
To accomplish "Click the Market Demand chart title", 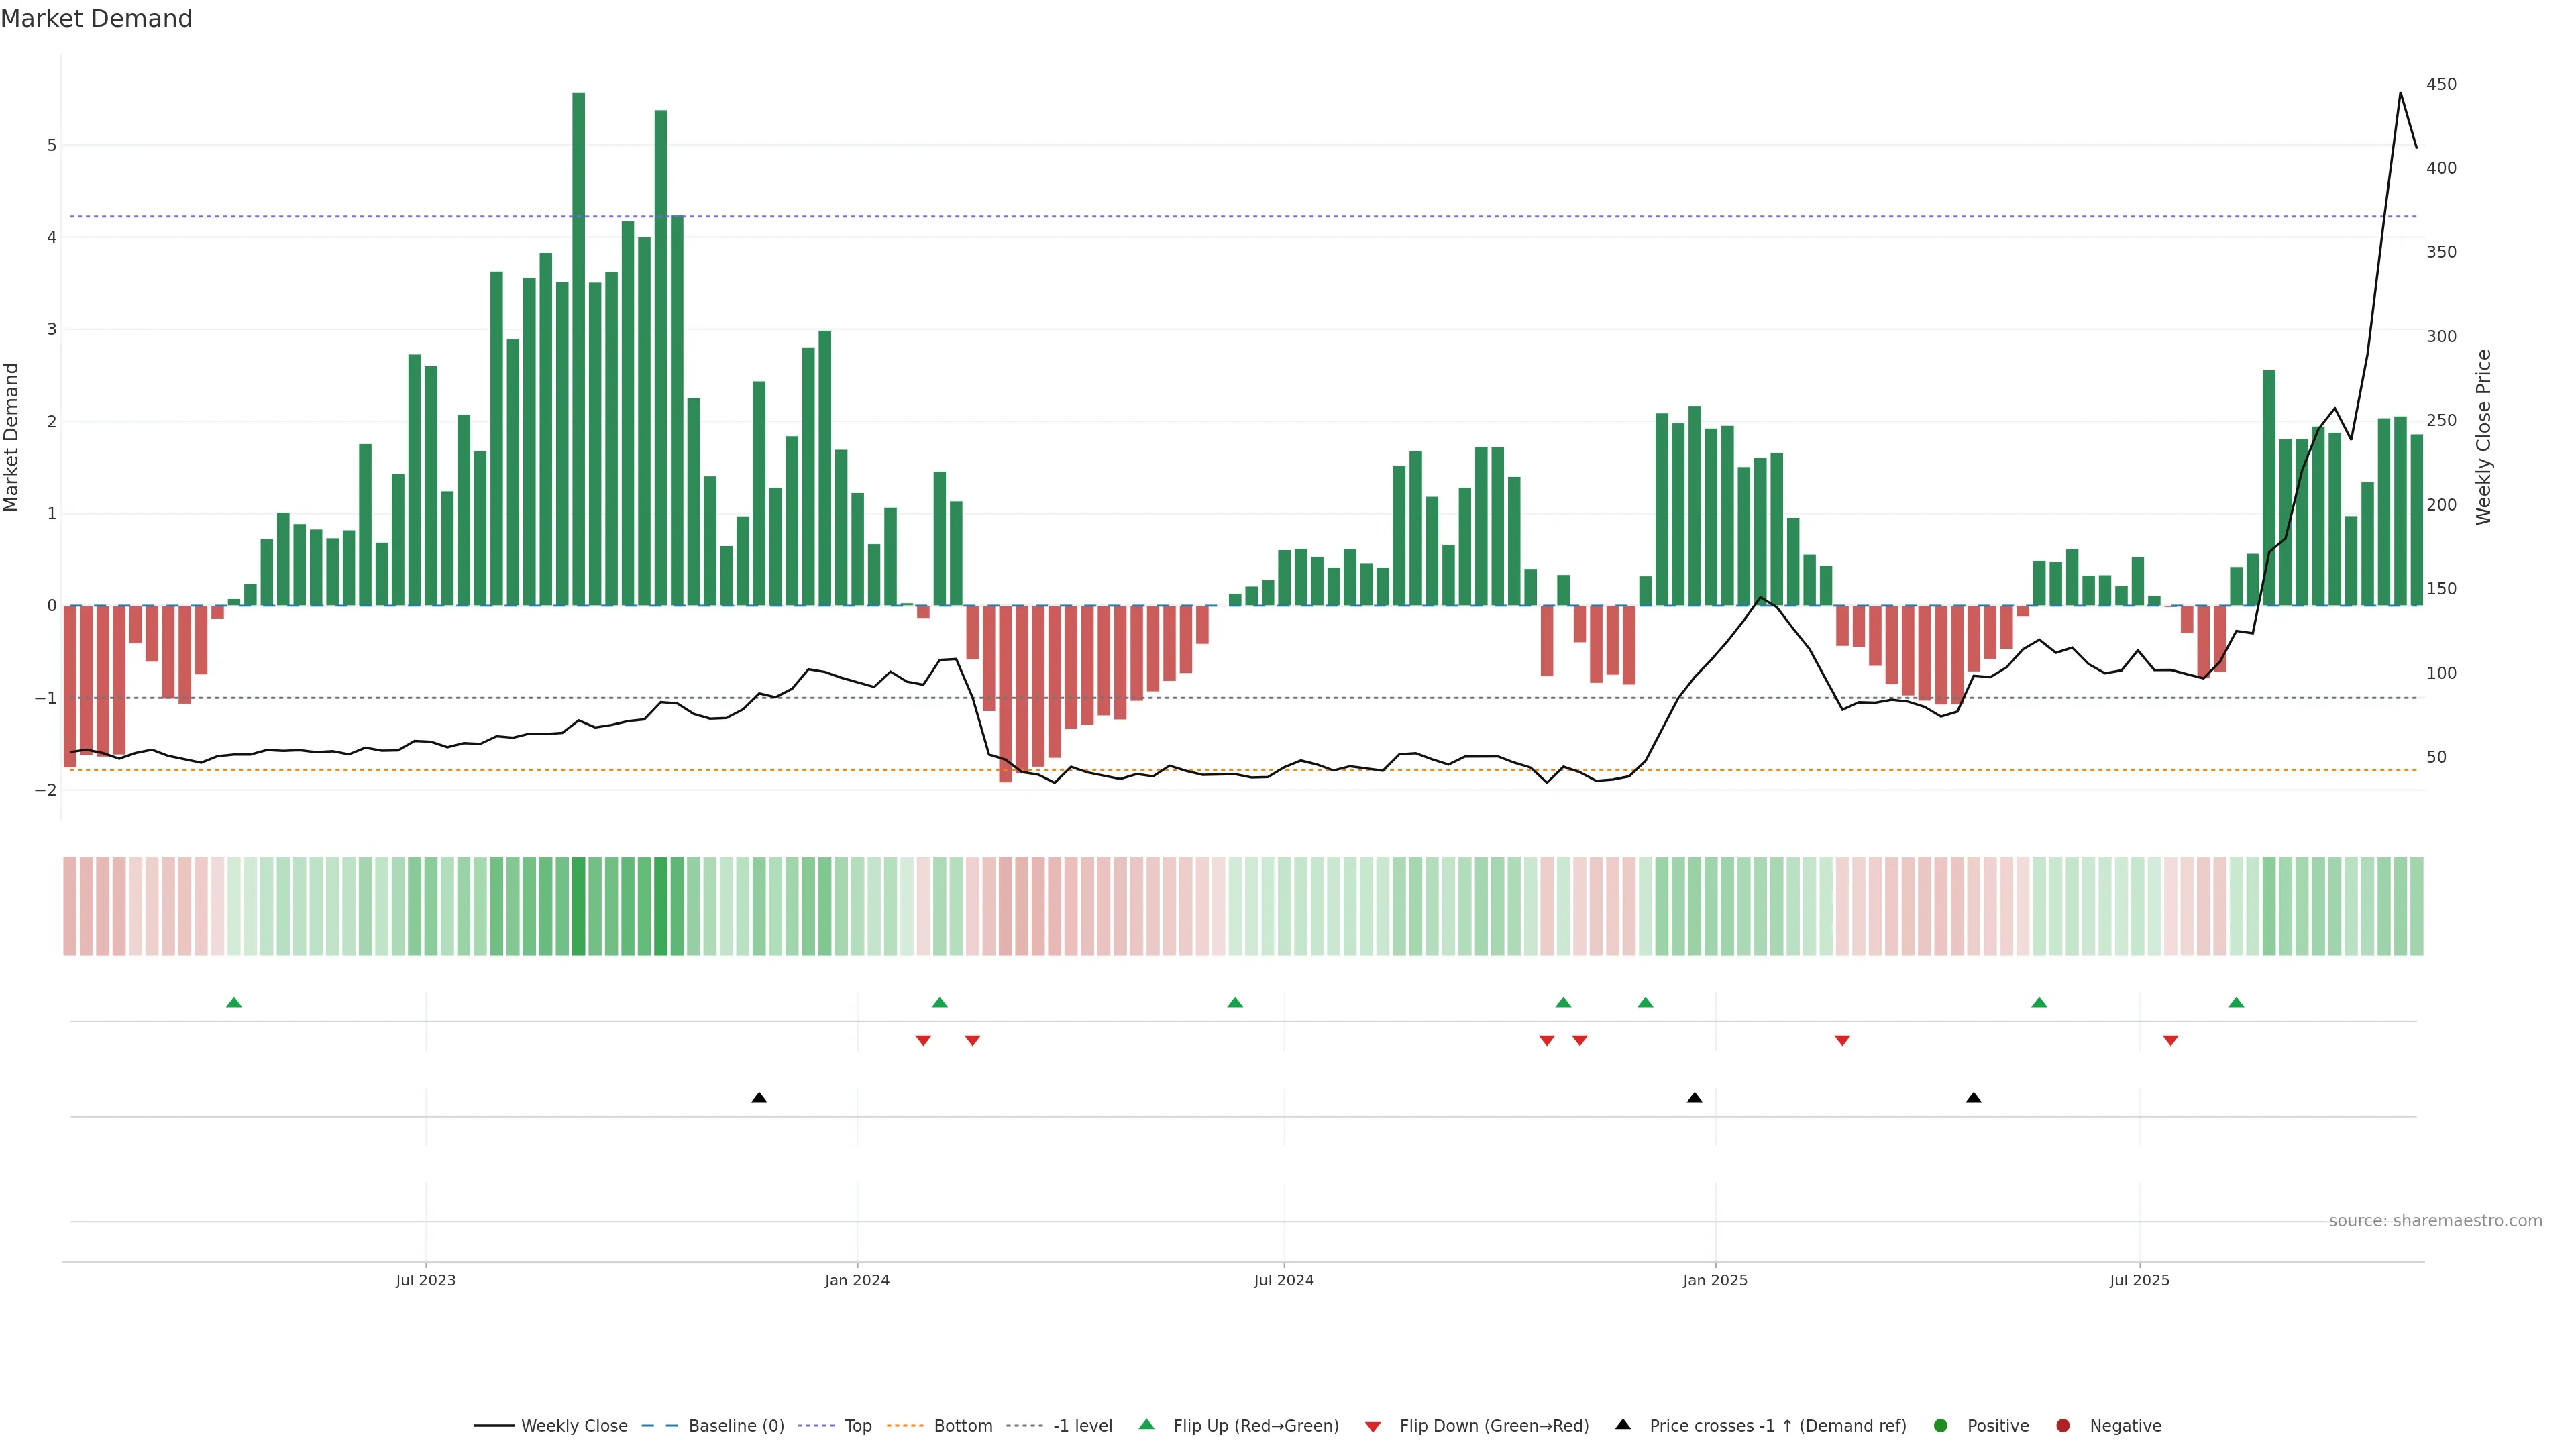I will [x=96, y=19].
